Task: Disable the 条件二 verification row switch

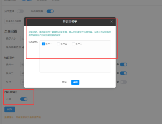Action: [123, 73]
